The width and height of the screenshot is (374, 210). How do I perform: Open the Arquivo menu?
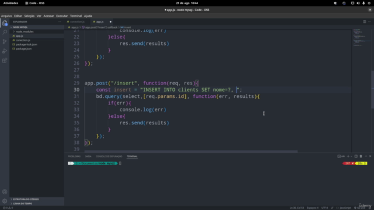(x=6, y=16)
